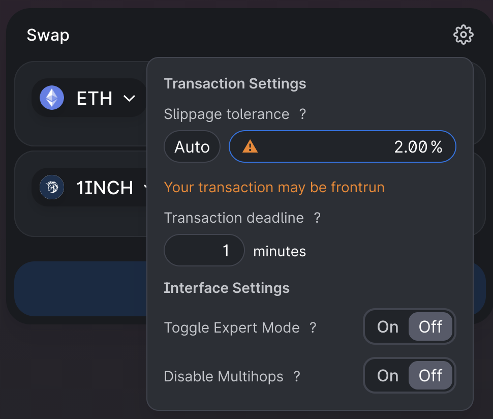The width and height of the screenshot is (493, 419).
Task: Click the Ethereum token logo
Action: 52,98
